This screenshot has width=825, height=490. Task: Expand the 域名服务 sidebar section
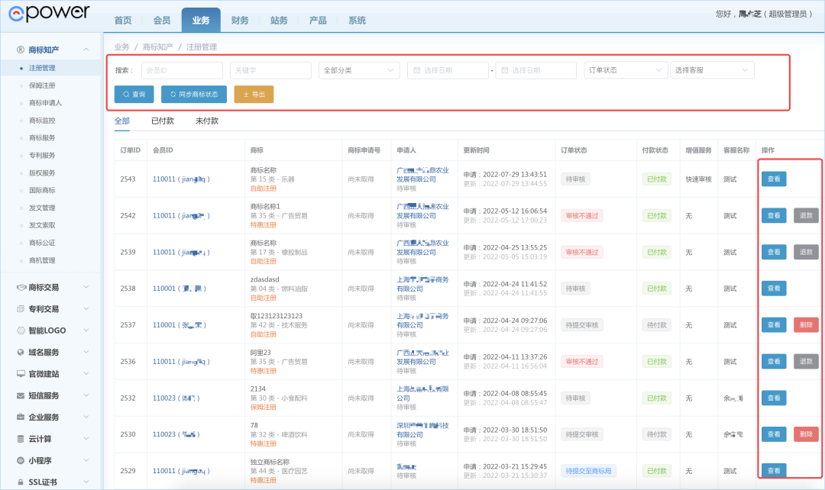(86, 352)
